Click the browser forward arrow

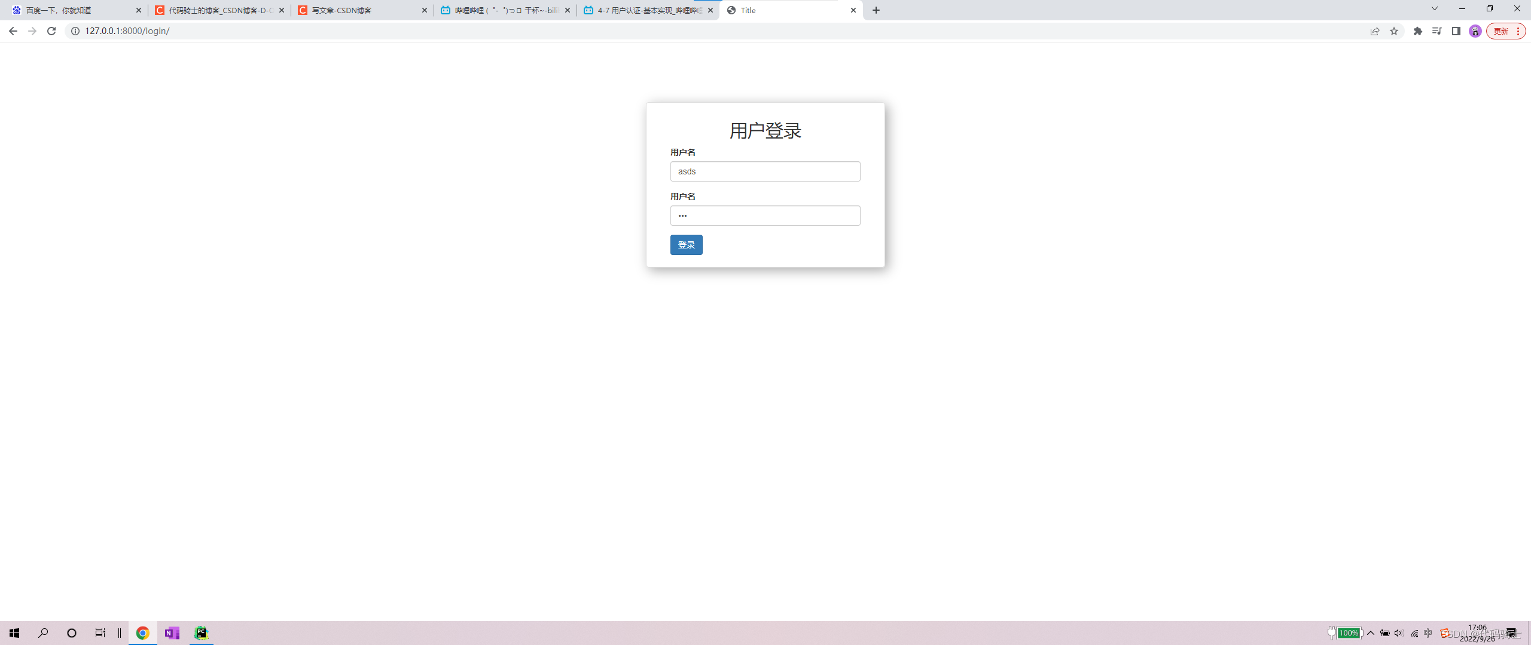(x=32, y=31)
